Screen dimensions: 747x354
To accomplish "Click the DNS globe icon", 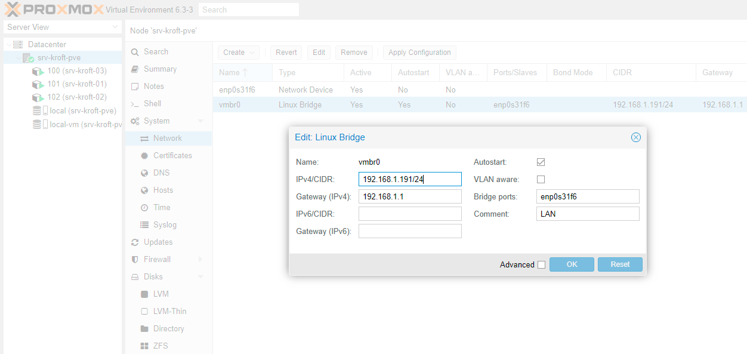I will 144,173.
